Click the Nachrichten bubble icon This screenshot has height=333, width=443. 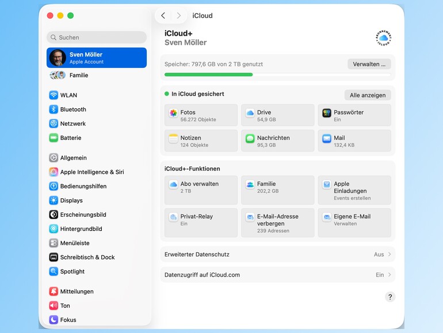click(x=250, y=139)
